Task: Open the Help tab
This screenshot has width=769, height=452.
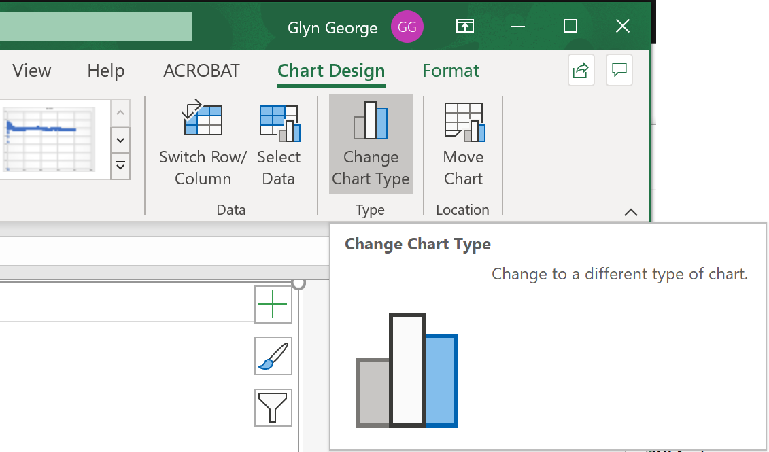Action: (x=106, y=71)
